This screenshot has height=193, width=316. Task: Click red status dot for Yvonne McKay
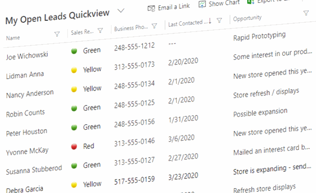click(x=74, y=147)
